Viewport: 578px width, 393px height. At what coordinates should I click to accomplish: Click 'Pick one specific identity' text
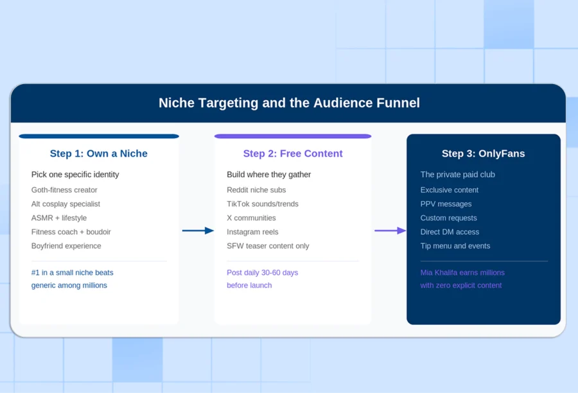(75, 175)
